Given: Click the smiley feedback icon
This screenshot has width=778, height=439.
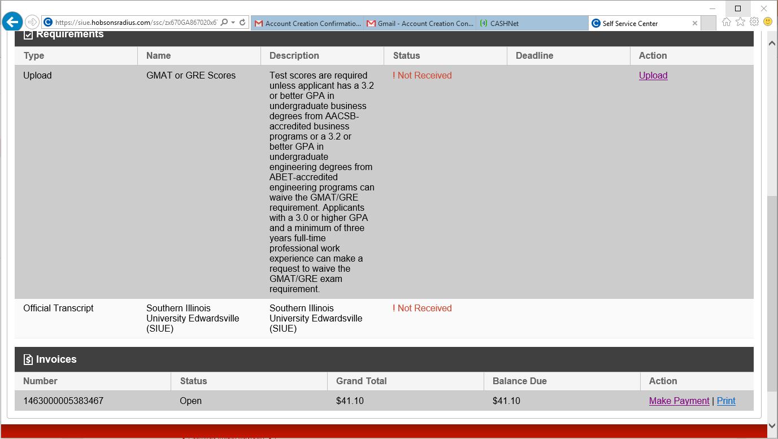Looking at the screenshot, I should point(767,21).
